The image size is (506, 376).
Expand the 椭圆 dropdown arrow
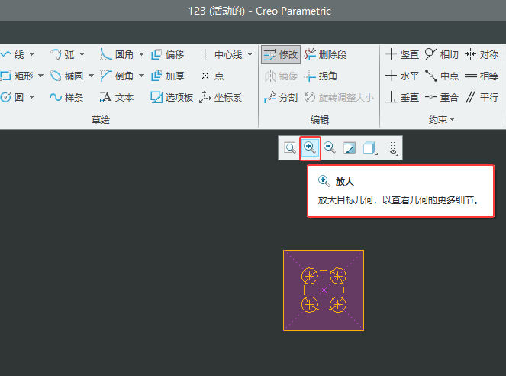(x=91, y=76)
